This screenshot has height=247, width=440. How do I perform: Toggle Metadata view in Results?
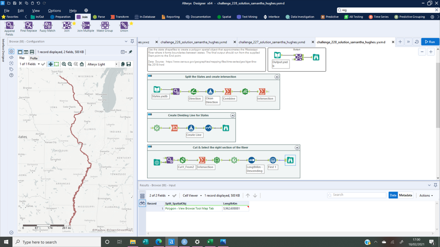point(406,195)
